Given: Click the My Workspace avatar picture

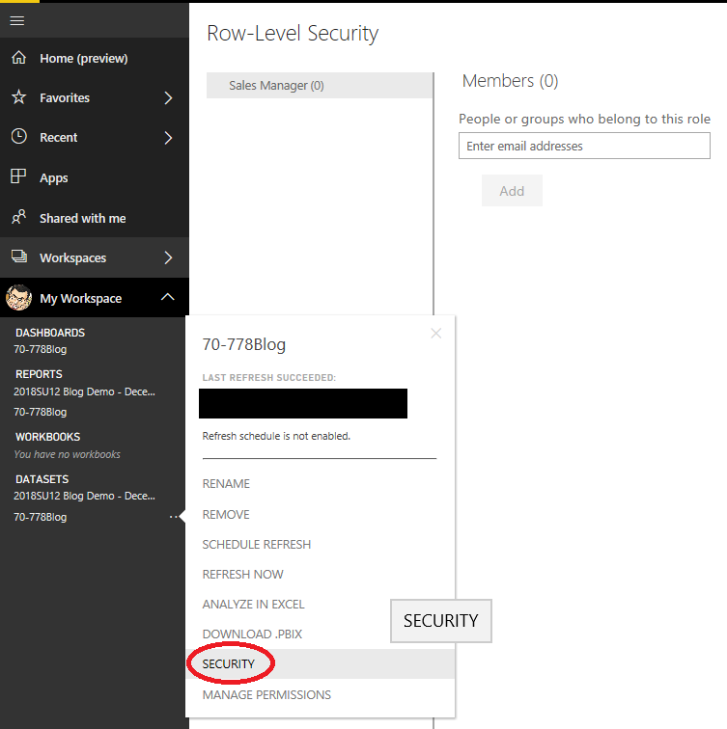Looking at the screenshot, I should click(18, 298).
